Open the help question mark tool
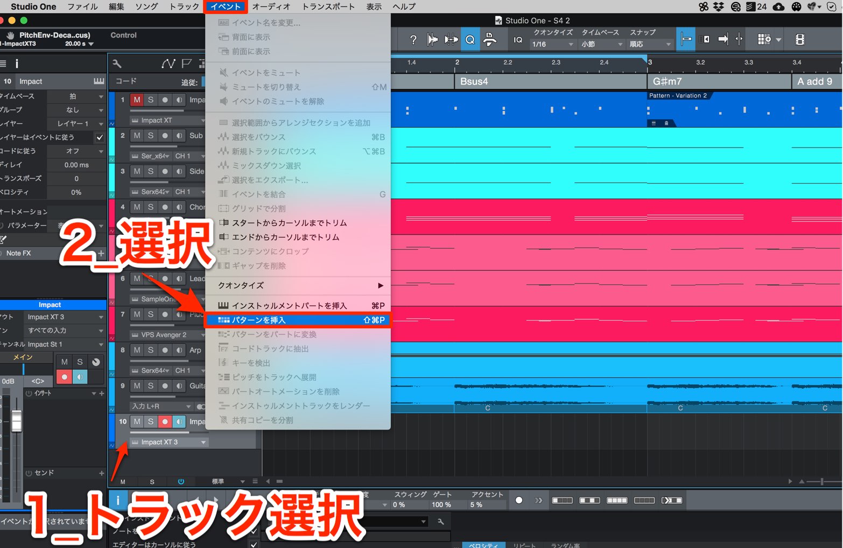The image size is (843, 548). tap(413, 39)
